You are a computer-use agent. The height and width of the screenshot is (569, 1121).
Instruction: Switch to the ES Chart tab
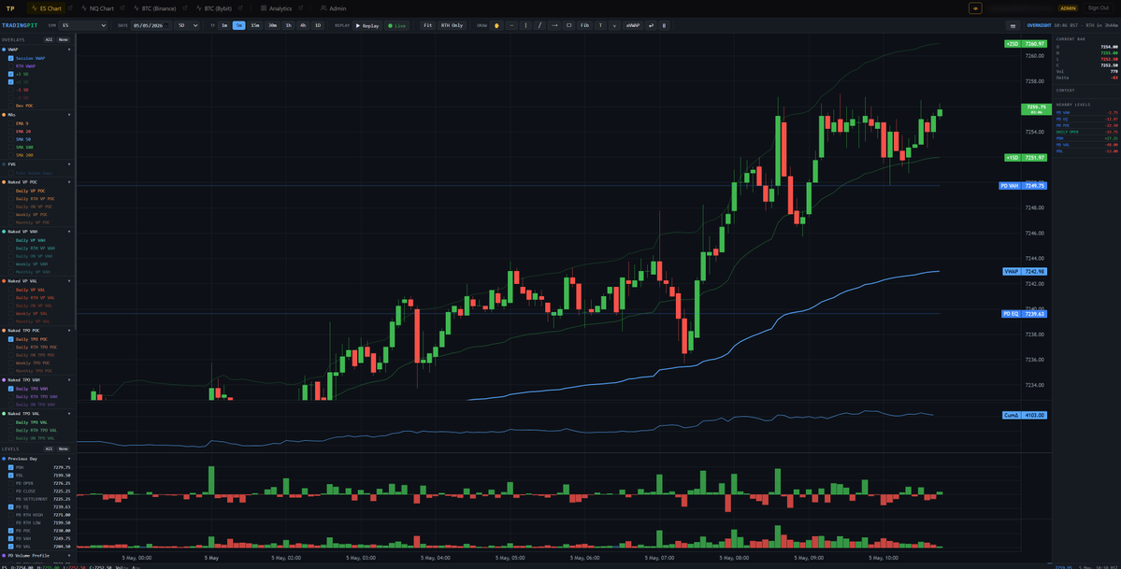pyautogui.click(x=47, y=8)
